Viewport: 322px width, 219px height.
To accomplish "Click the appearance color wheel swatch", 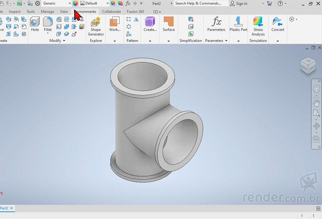I will click(x=76, y=3).
